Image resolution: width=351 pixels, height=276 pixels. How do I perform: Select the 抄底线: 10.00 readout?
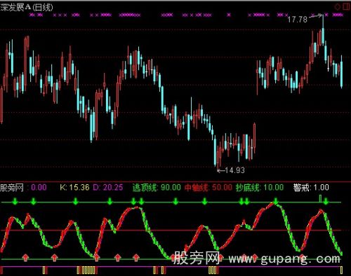[x=260, y=187]
